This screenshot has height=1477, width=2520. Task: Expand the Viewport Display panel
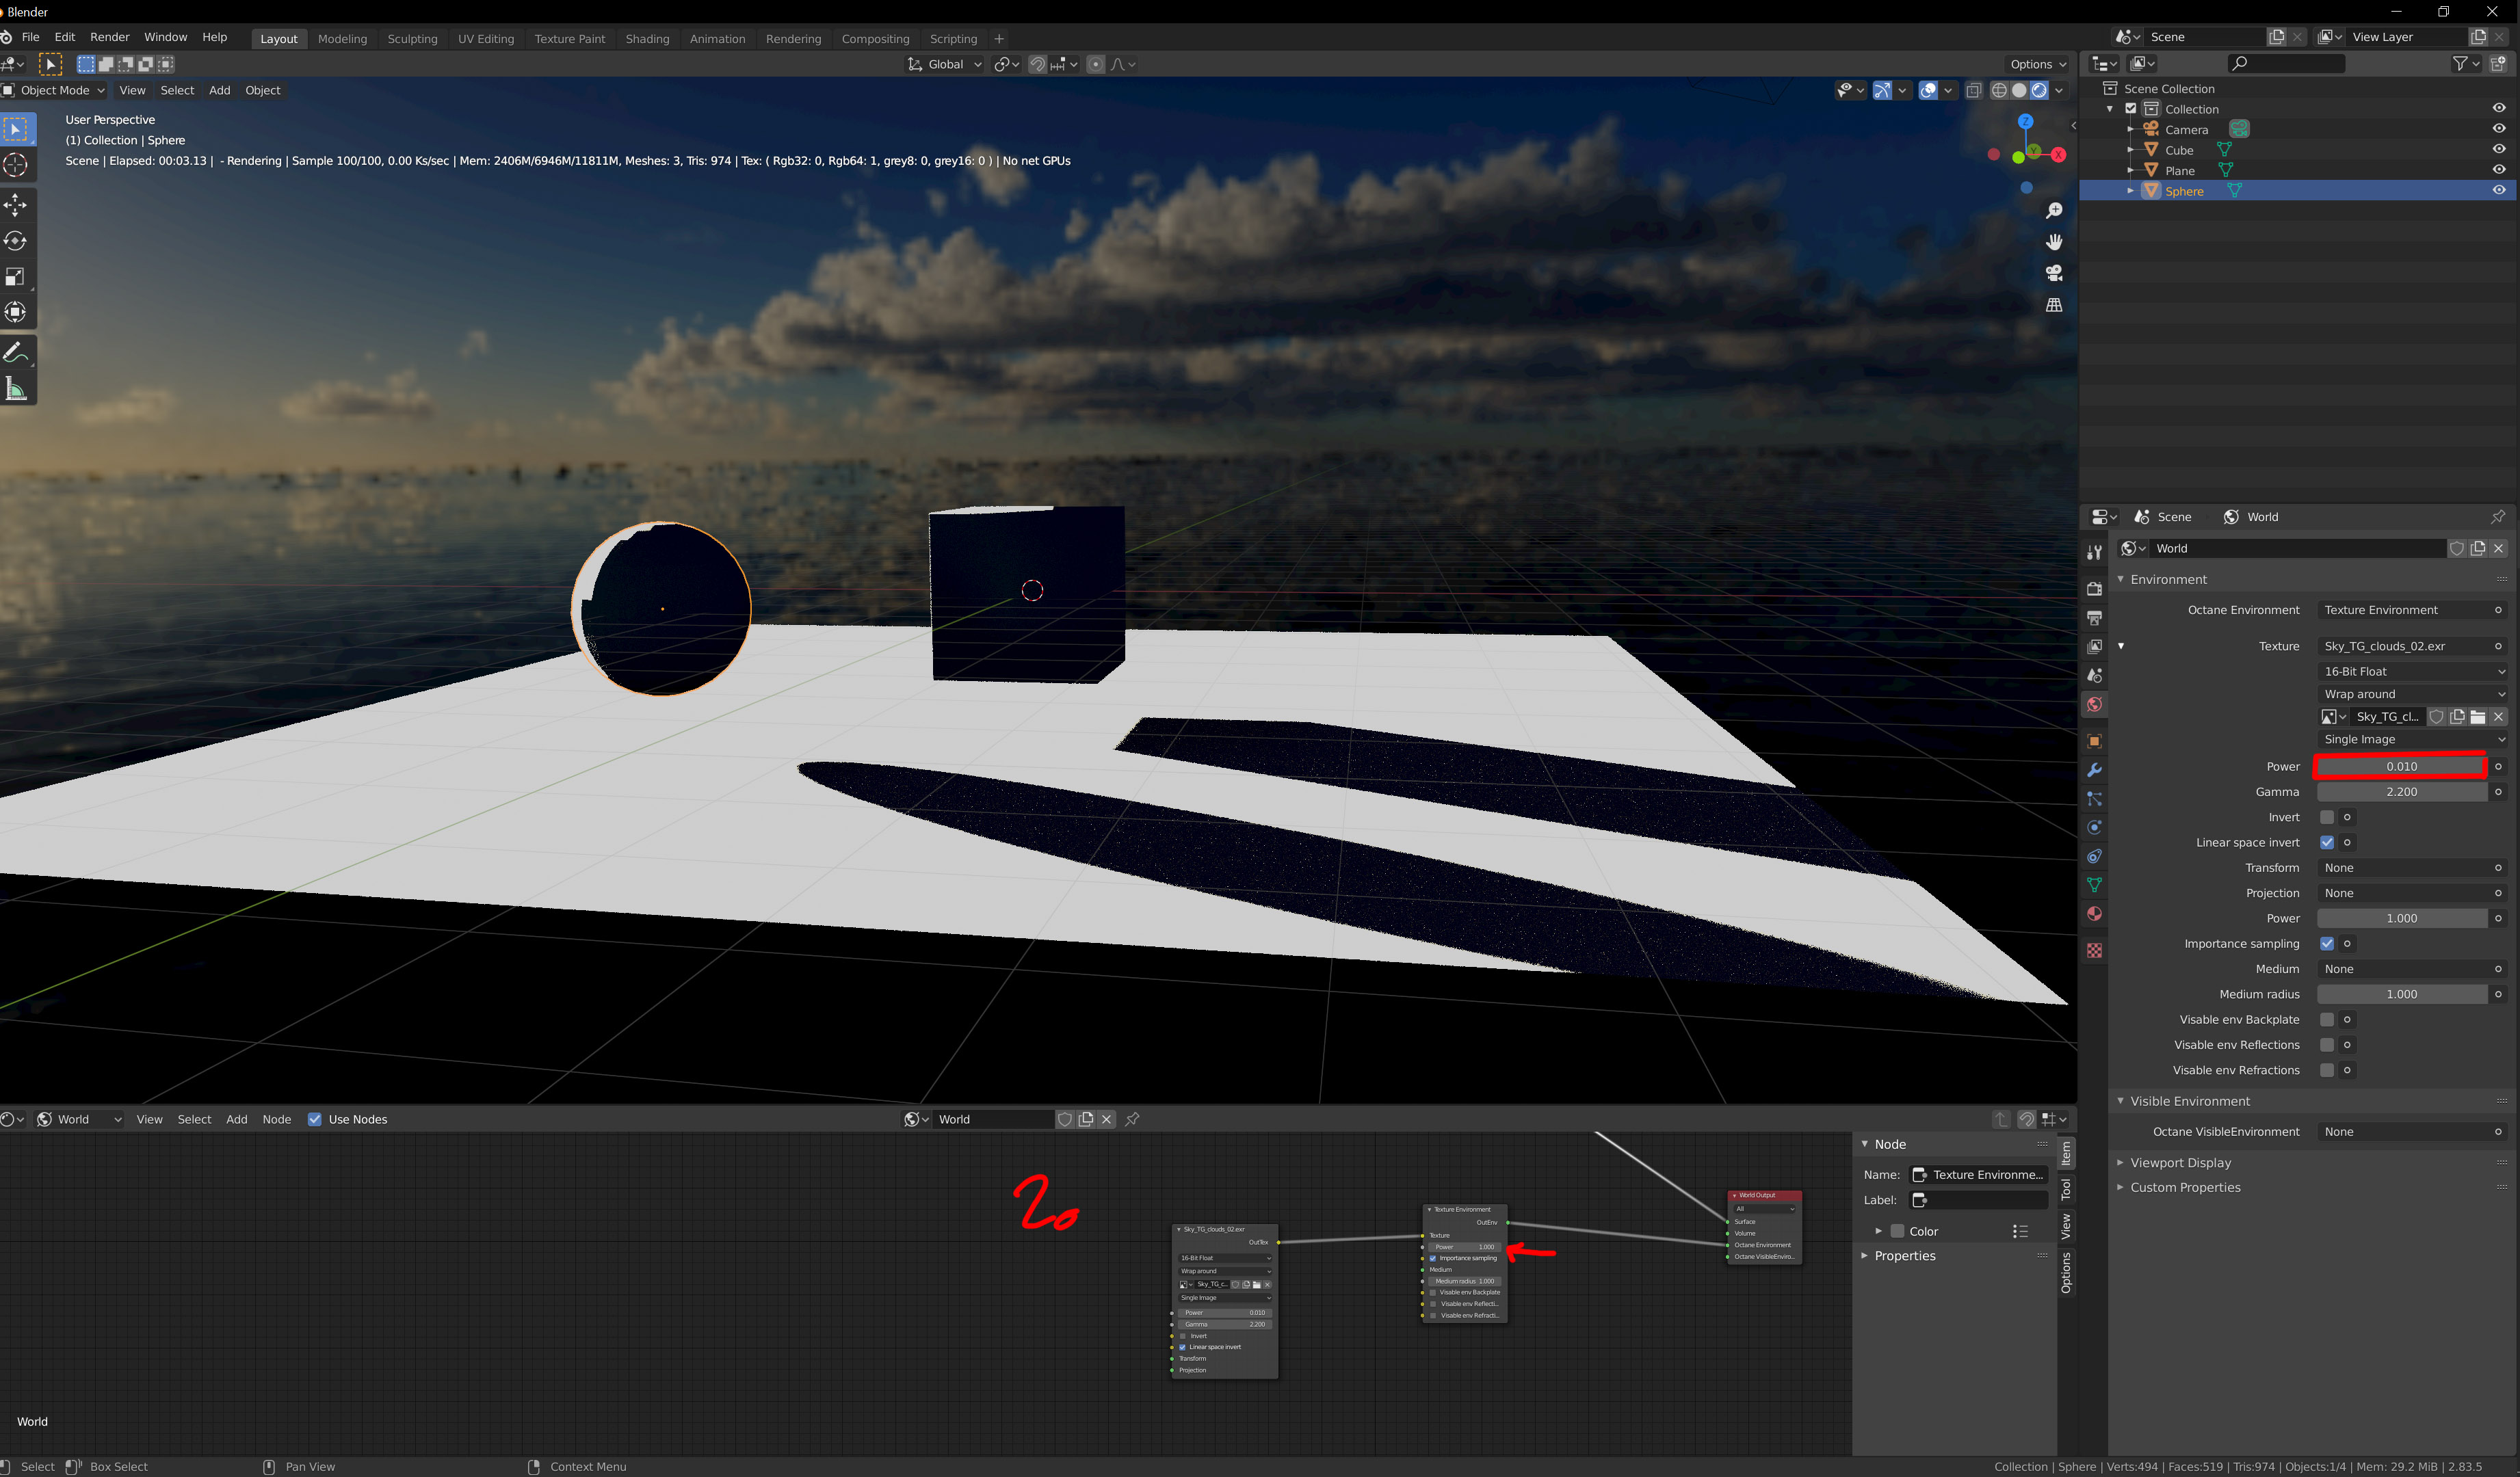click(x=2180, y=1162)
